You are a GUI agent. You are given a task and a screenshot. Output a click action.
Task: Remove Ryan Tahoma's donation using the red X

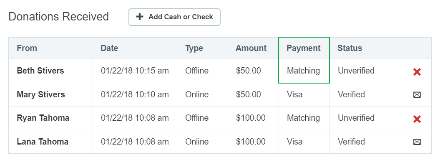[417, 119]
